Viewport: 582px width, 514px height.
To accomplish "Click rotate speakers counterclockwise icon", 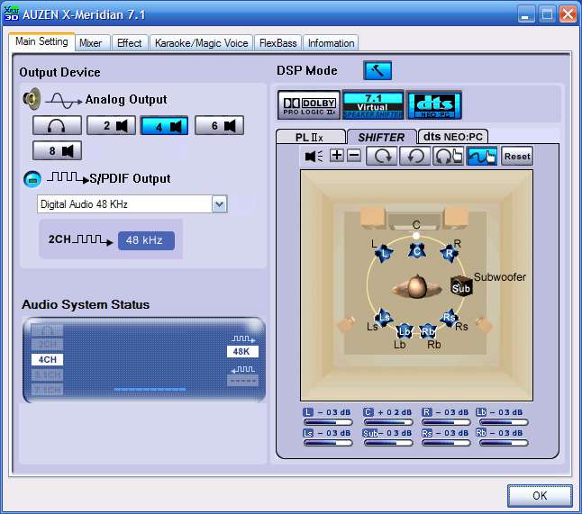I will tap(415, 156).
